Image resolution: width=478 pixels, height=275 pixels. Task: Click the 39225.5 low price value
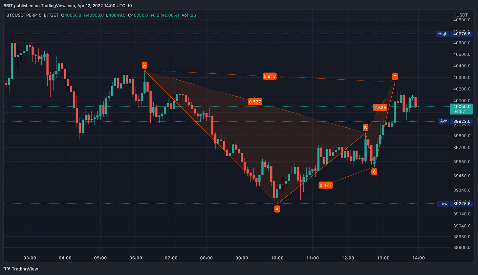pyautogui.click(x=462, y=204)
